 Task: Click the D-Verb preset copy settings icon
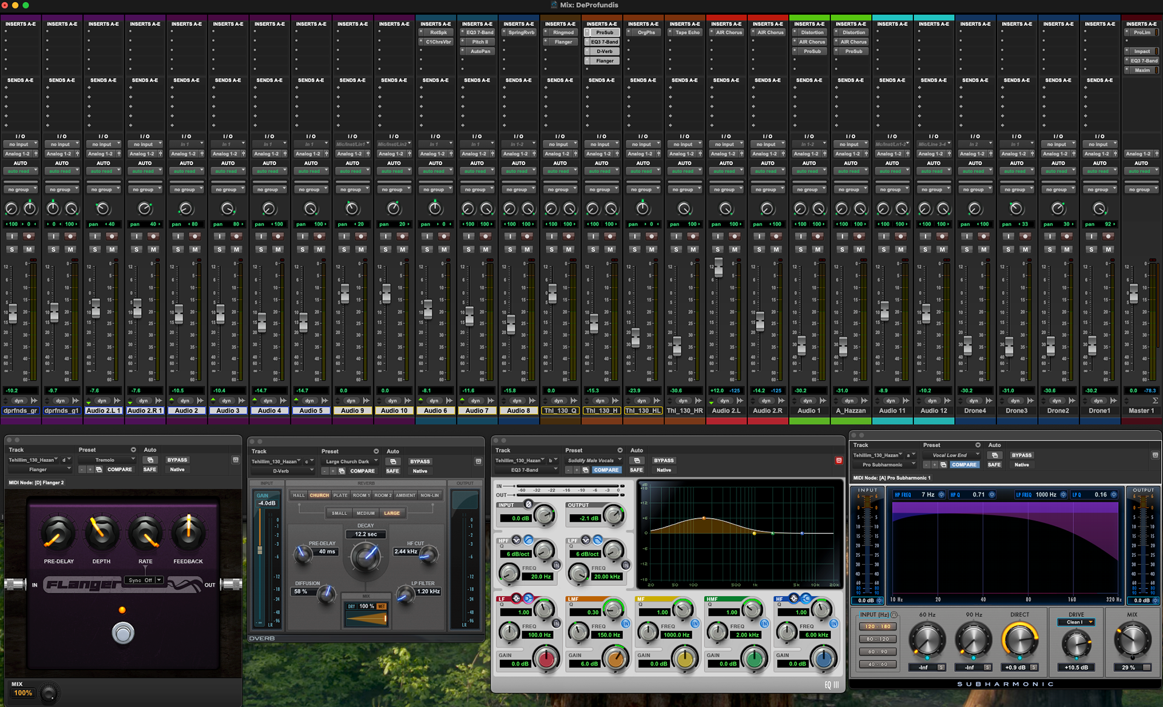(342, 471)
